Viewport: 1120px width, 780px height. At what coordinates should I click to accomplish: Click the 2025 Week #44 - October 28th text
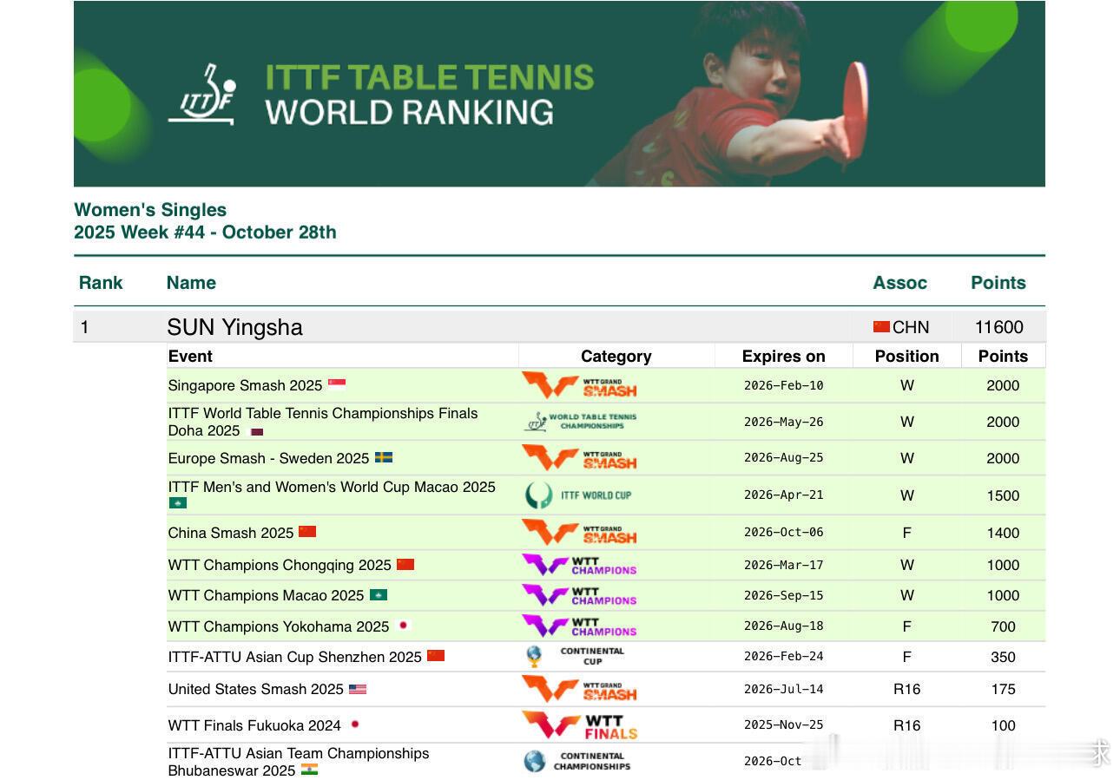[x=205, y=233]
